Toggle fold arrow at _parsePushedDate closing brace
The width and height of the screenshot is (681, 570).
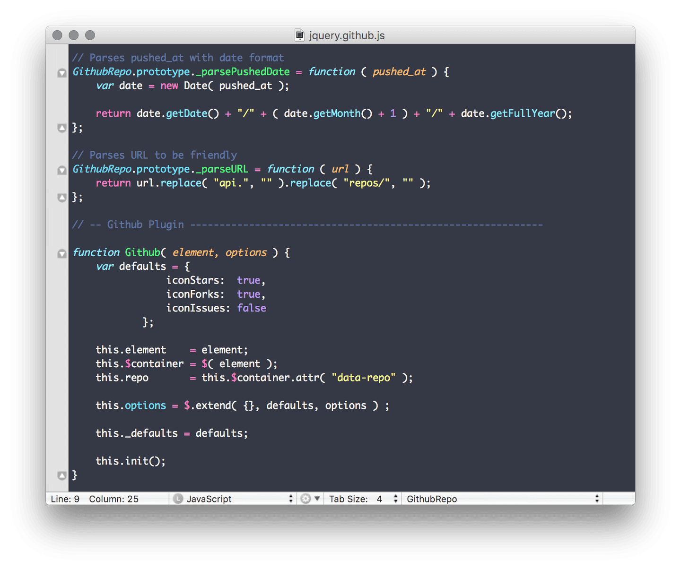click(x=62, y=128)
